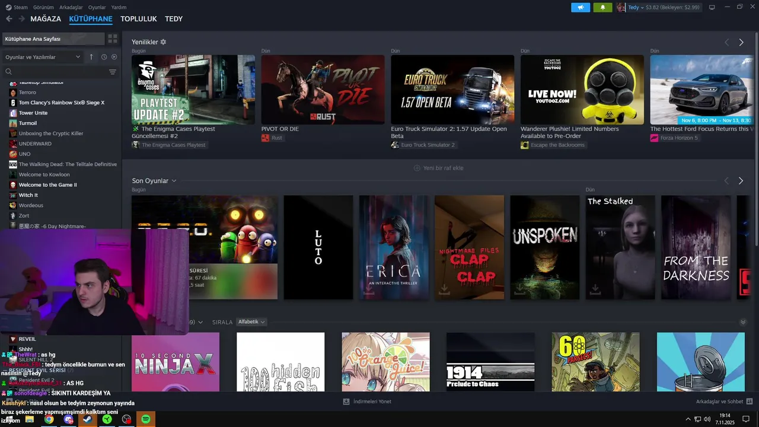Click İndirmeleri Yönet link
Viewport: 759px width, 427px height.
tap(372, 401)
